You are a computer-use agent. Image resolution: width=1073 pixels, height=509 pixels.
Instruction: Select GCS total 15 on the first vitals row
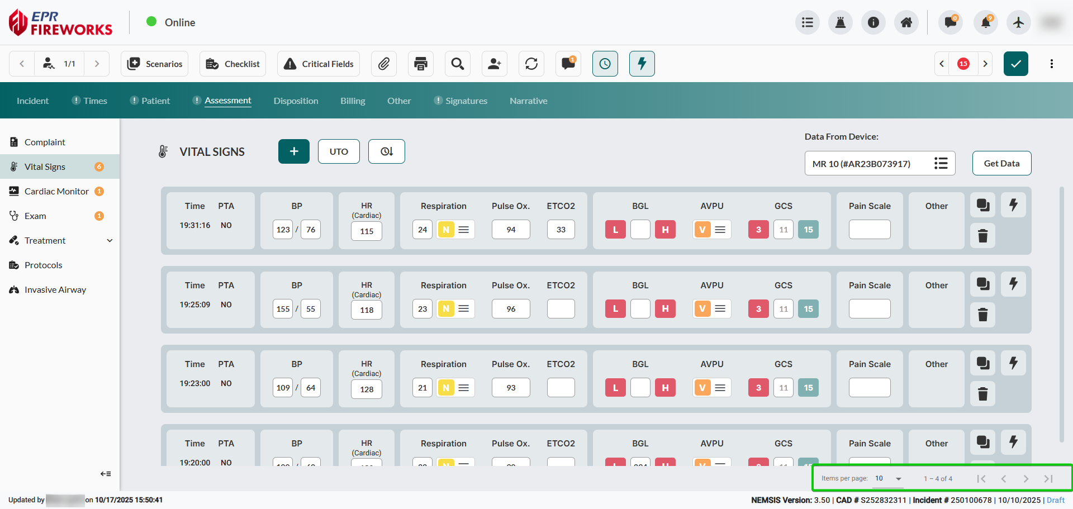click(x=808, y=229)
